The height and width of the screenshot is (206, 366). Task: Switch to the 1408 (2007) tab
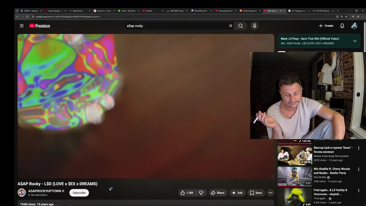pos(177,11)
